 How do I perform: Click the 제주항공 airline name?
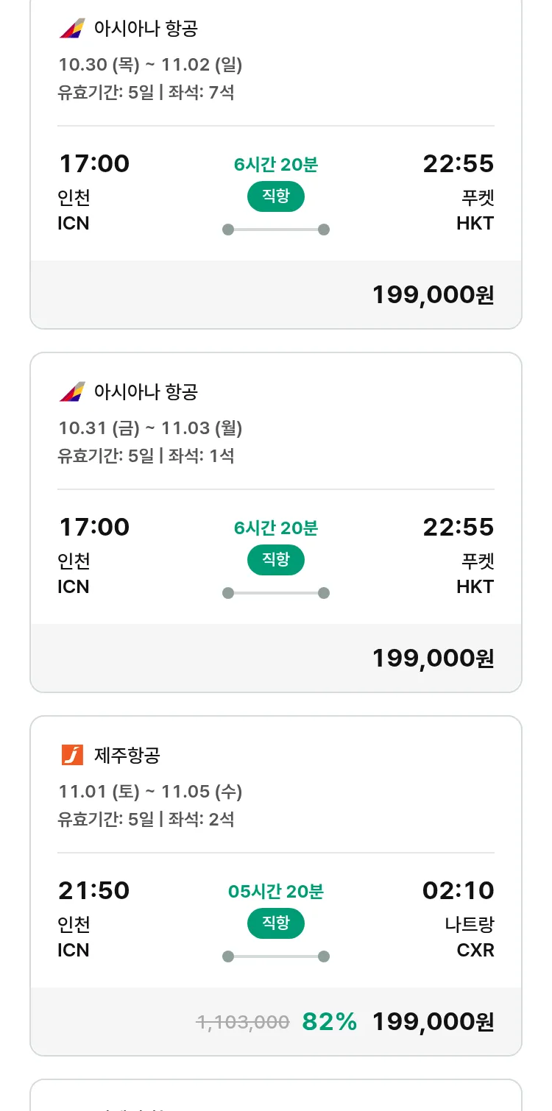click(x=127, y=755)
